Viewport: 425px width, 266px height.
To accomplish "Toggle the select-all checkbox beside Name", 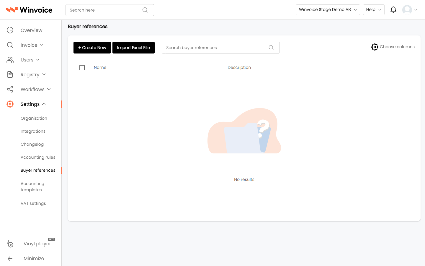I will [82, 68].
